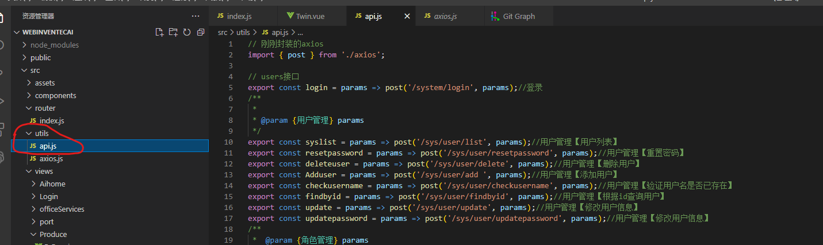Refresh the explorer file tree
The image size is (823, 245).
[187, 32]
